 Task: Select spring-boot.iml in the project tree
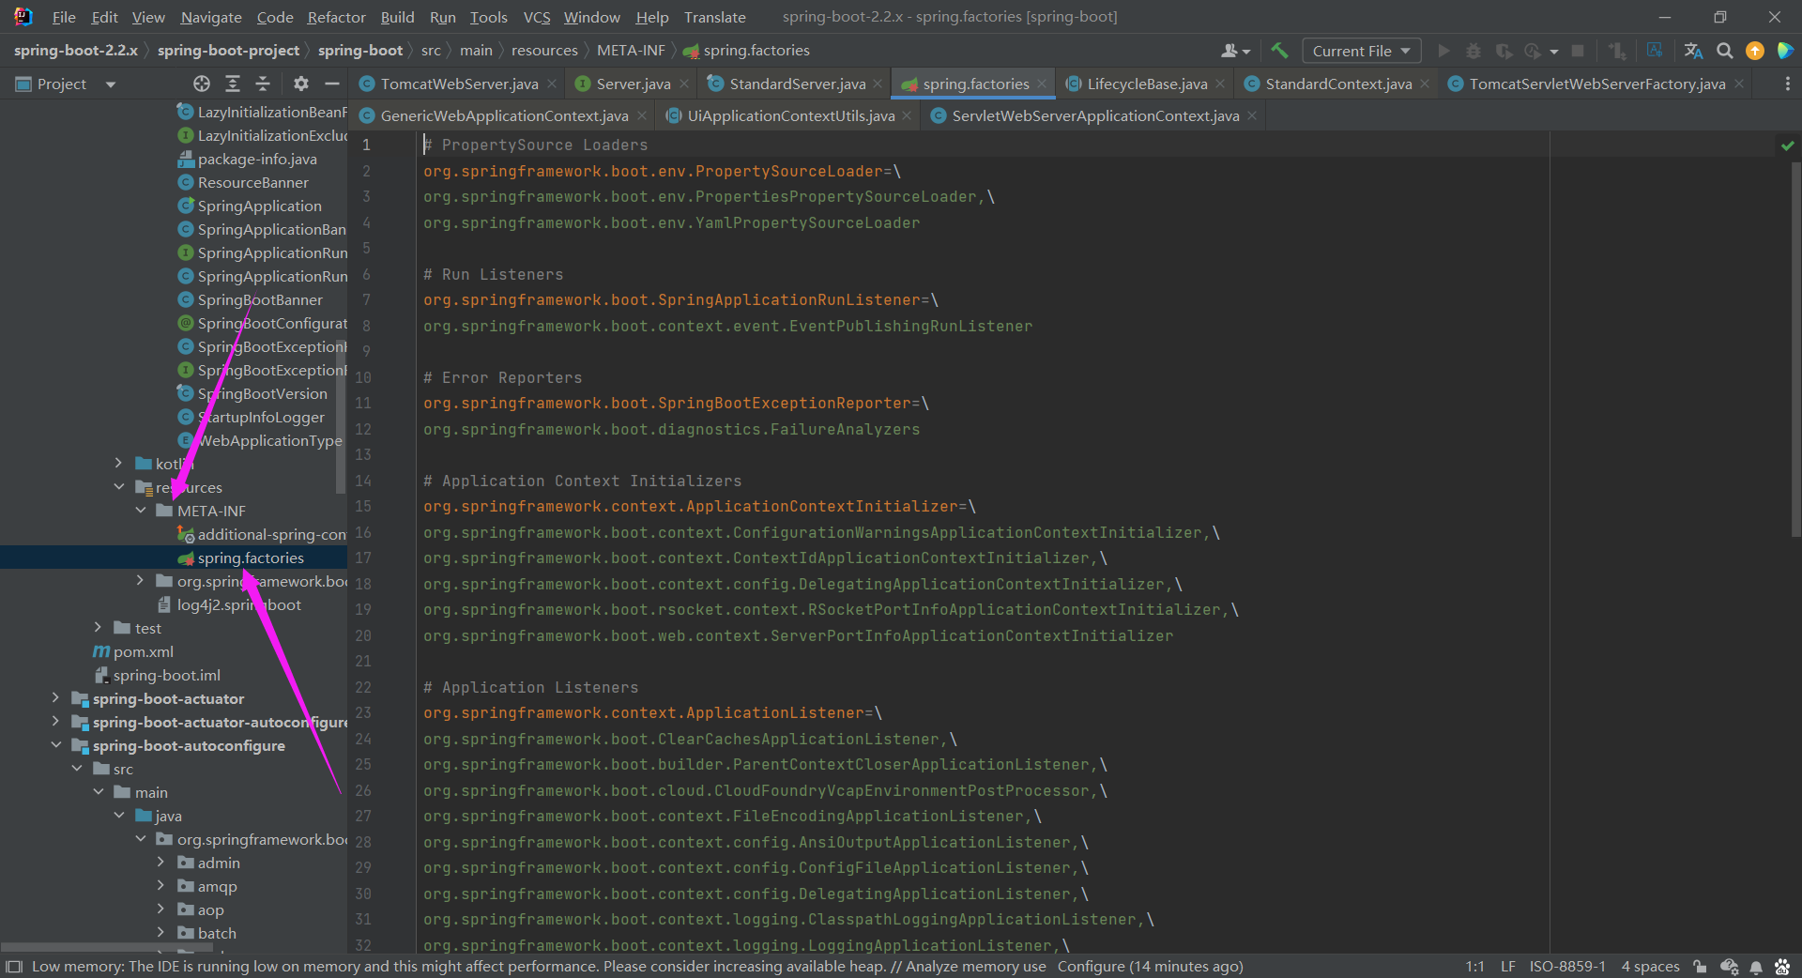166,675
